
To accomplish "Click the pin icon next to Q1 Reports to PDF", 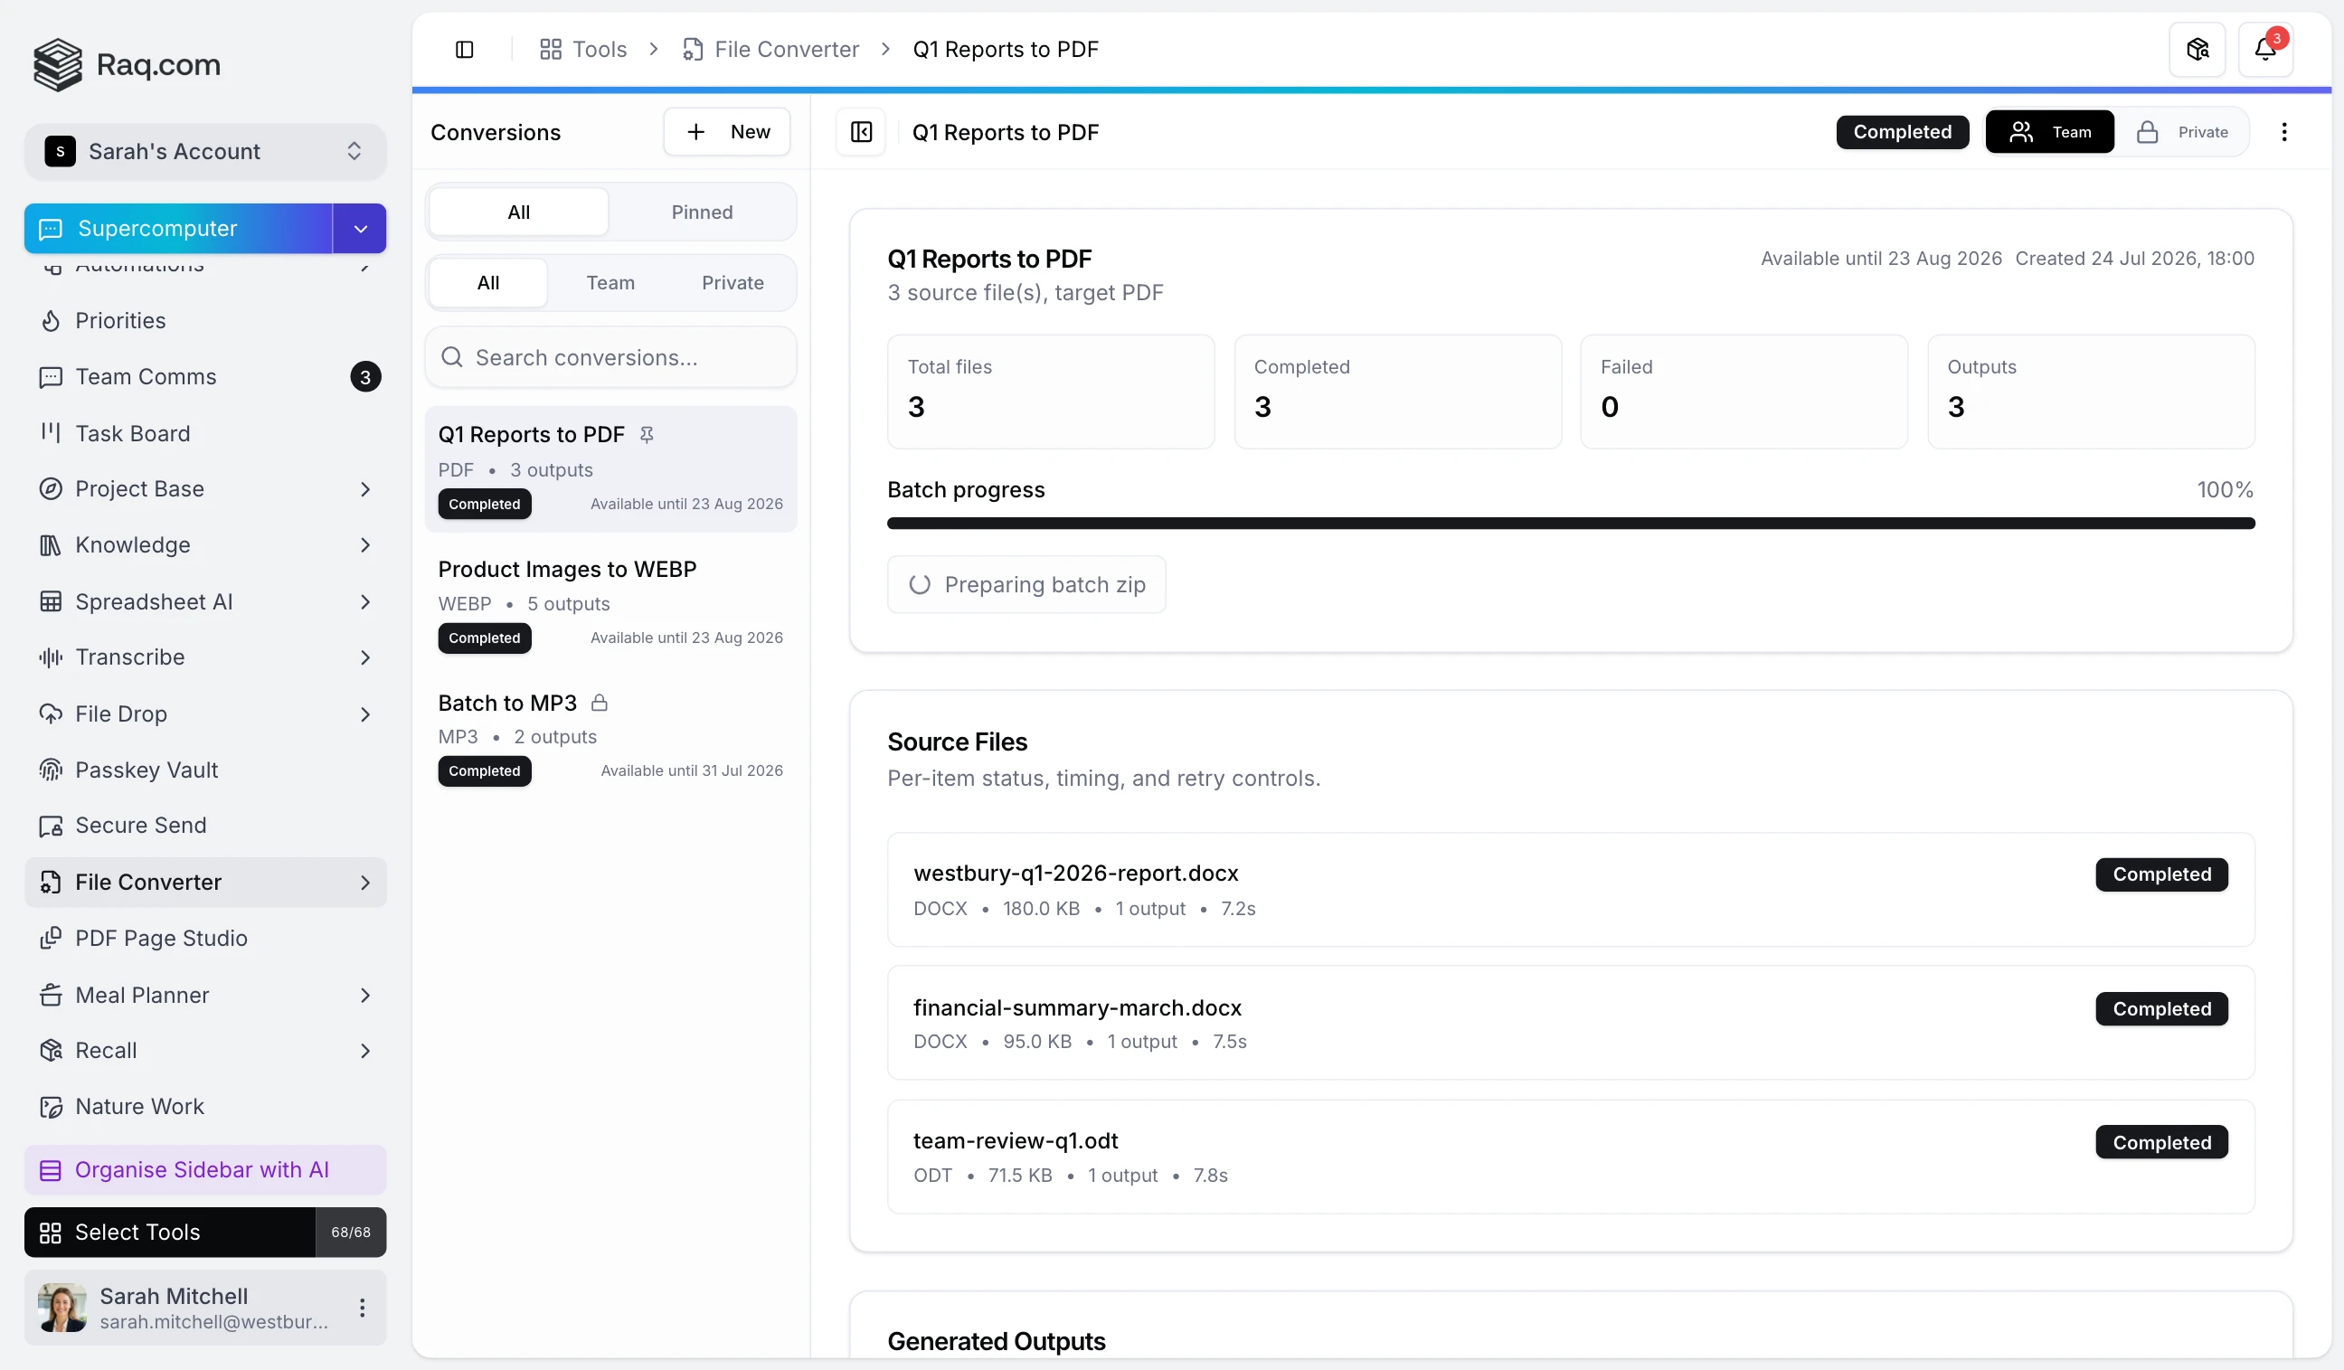I will 647,434.
